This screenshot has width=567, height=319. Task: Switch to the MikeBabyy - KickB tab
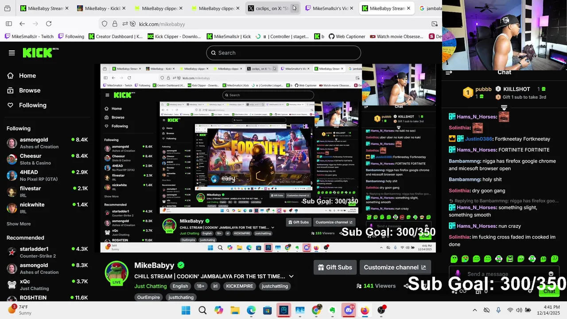click(100, 8)
